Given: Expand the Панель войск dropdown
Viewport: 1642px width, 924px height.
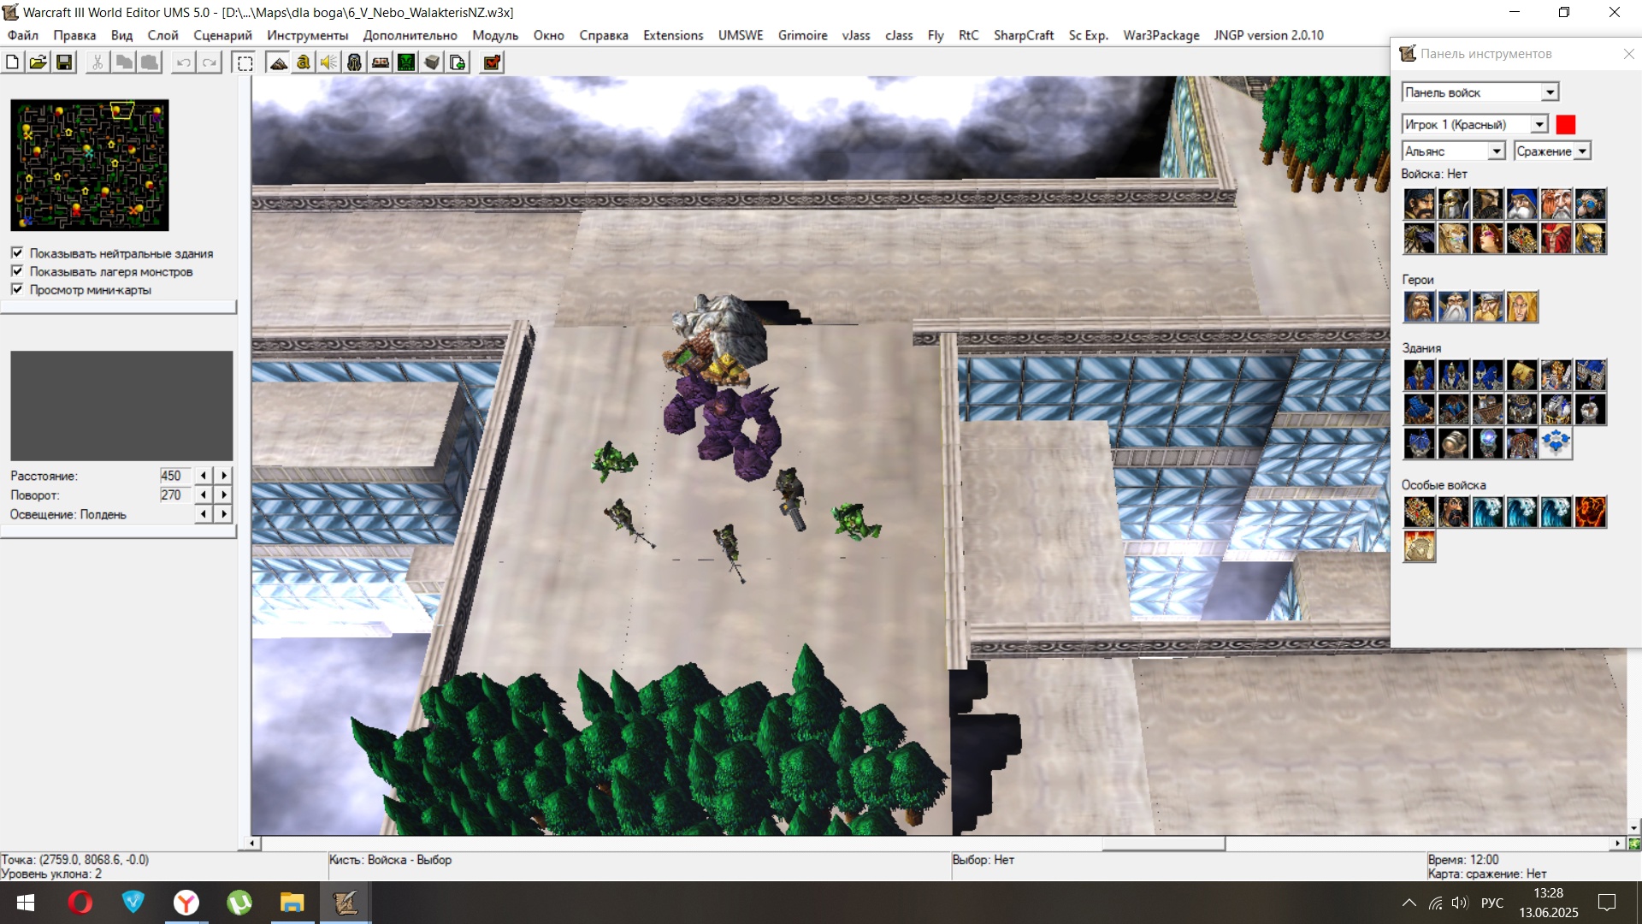Looking at the screenshot, I should pyautogui.click(x=1550, y=92).
